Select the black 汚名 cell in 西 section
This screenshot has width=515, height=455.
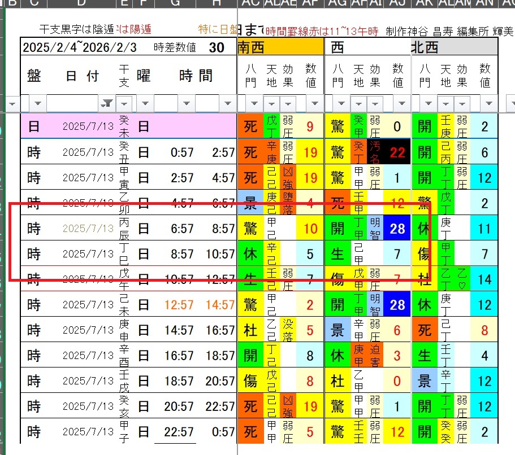(375, 151)
